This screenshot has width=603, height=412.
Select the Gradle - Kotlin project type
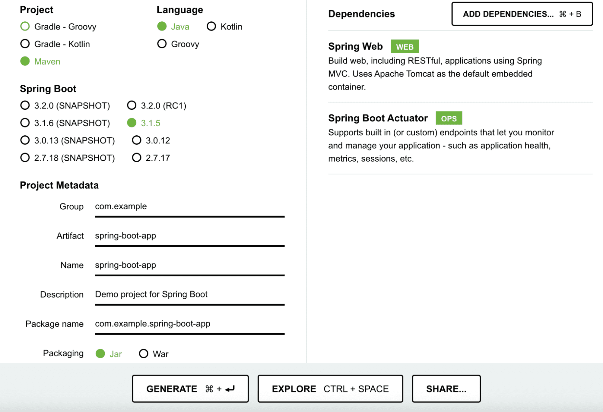click(25, 44)
